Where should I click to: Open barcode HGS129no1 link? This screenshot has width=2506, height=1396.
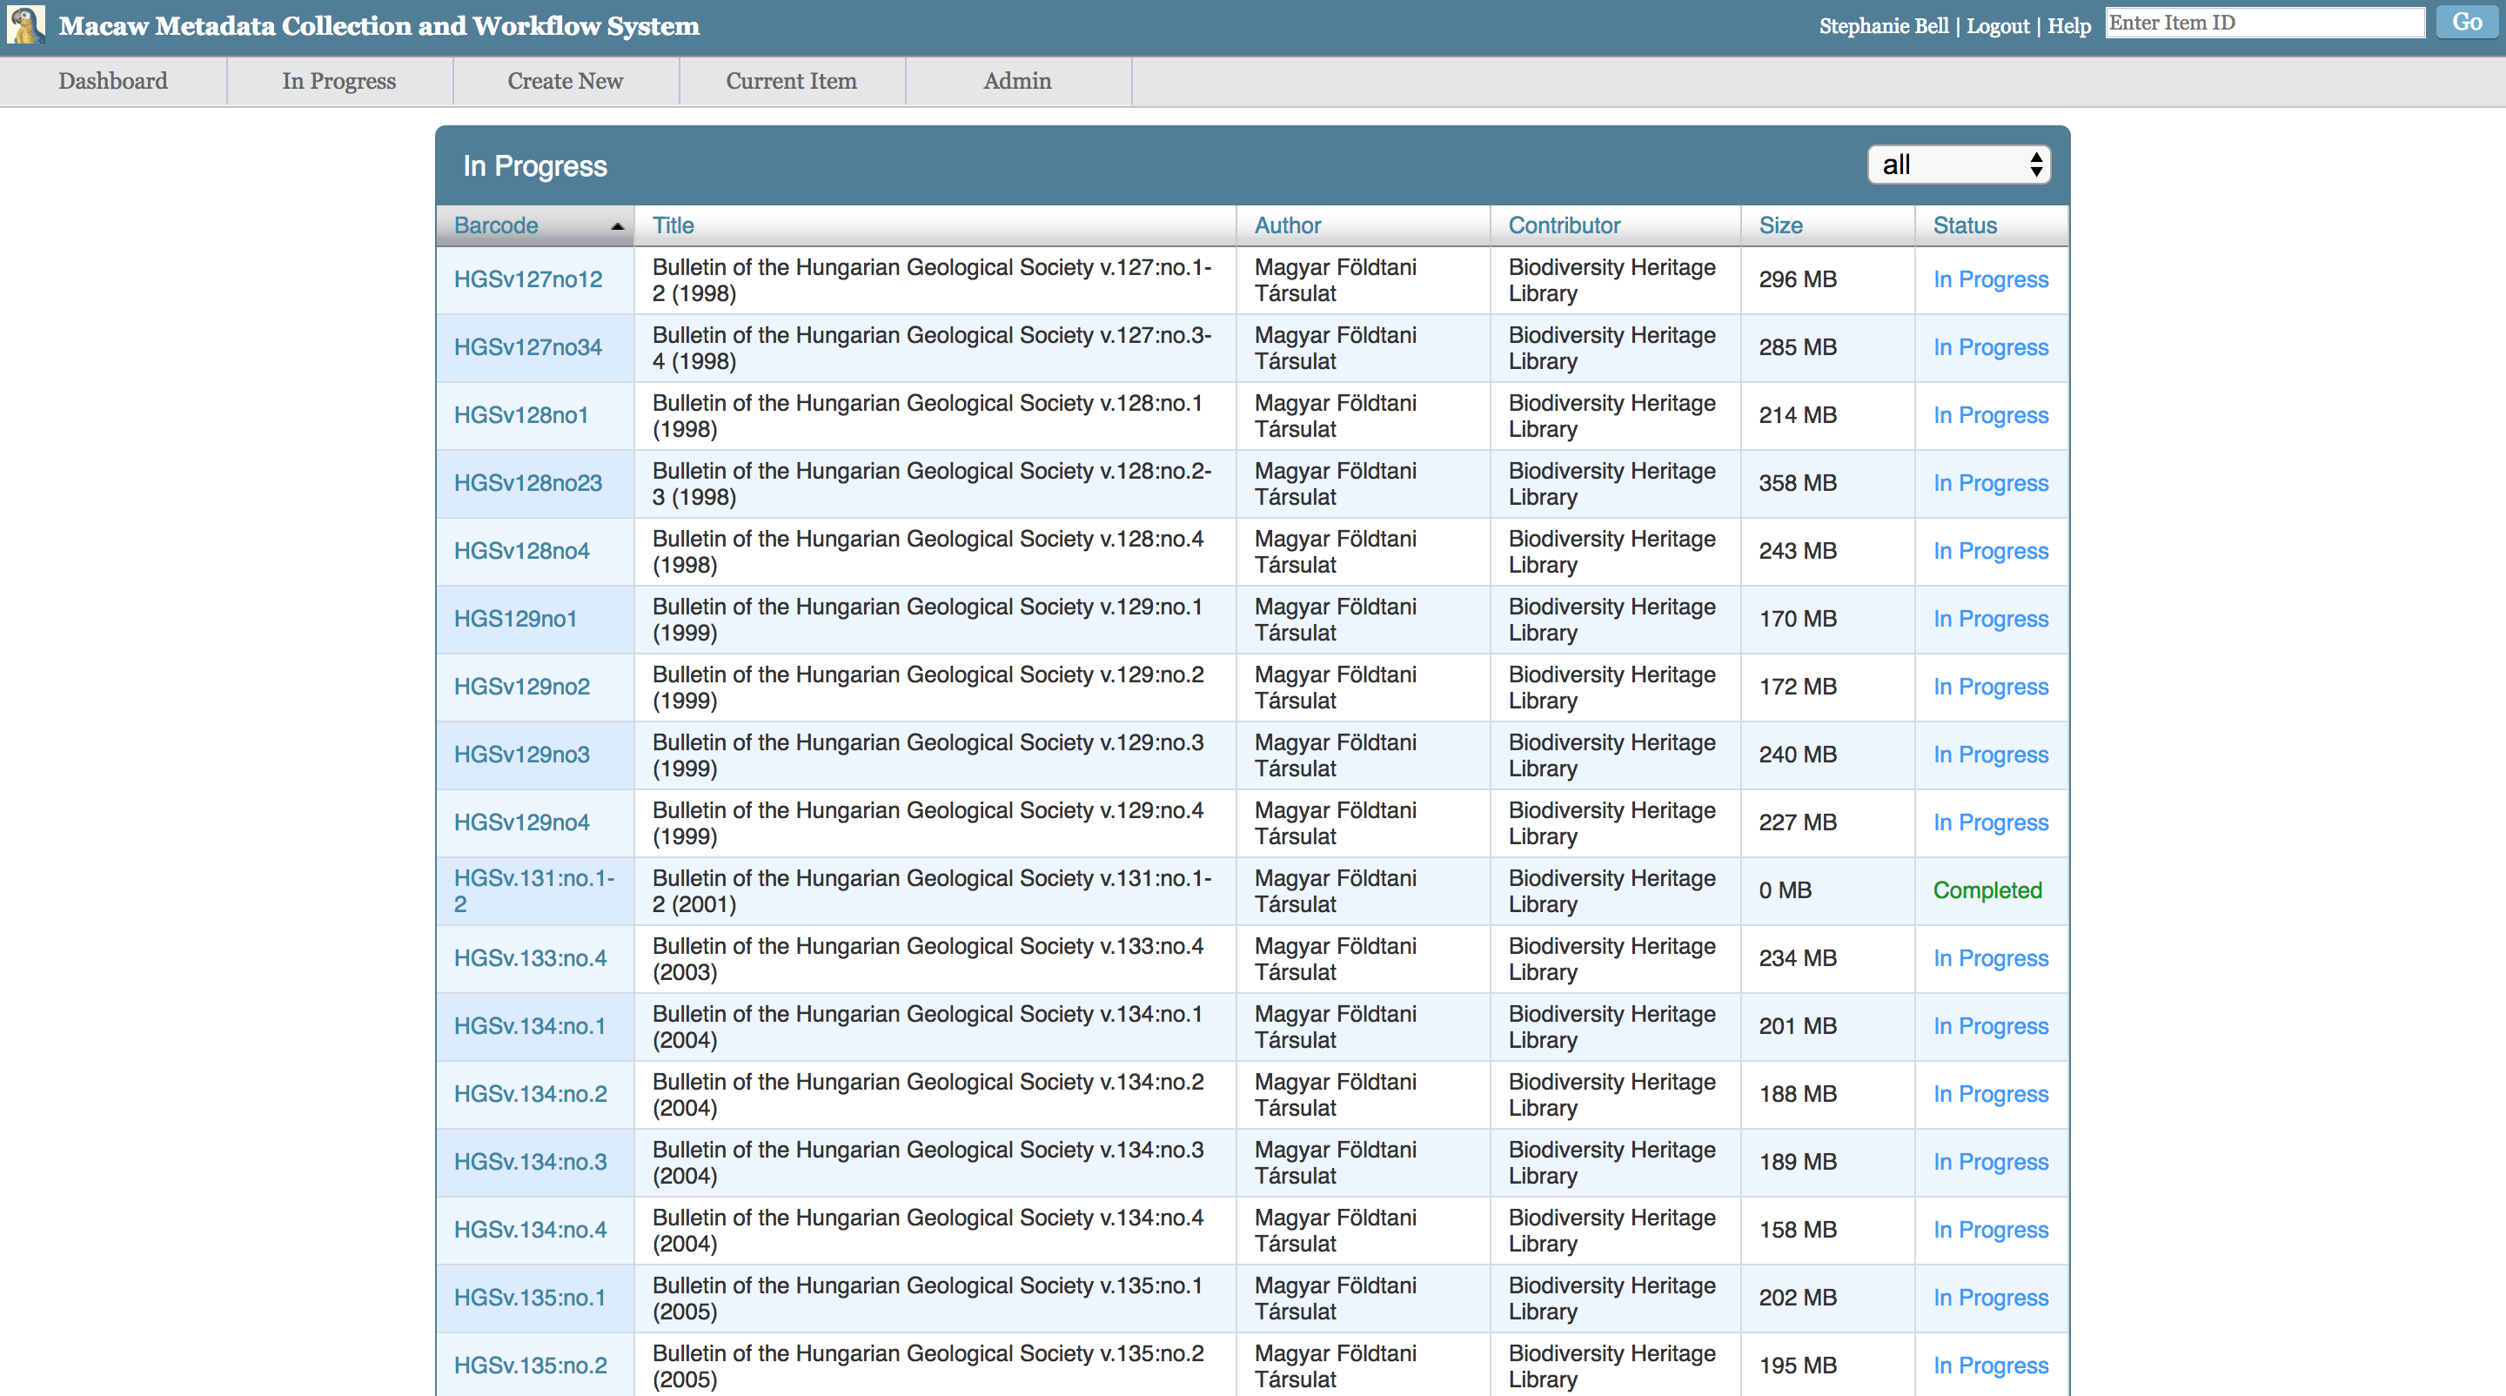point(514,619)
